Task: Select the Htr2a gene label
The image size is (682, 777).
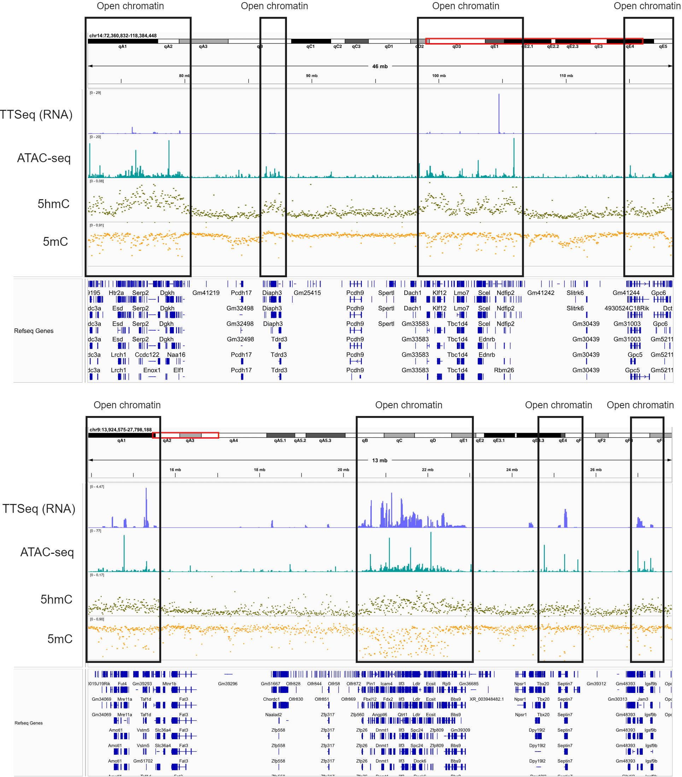Action: click(x=116, y=293)
